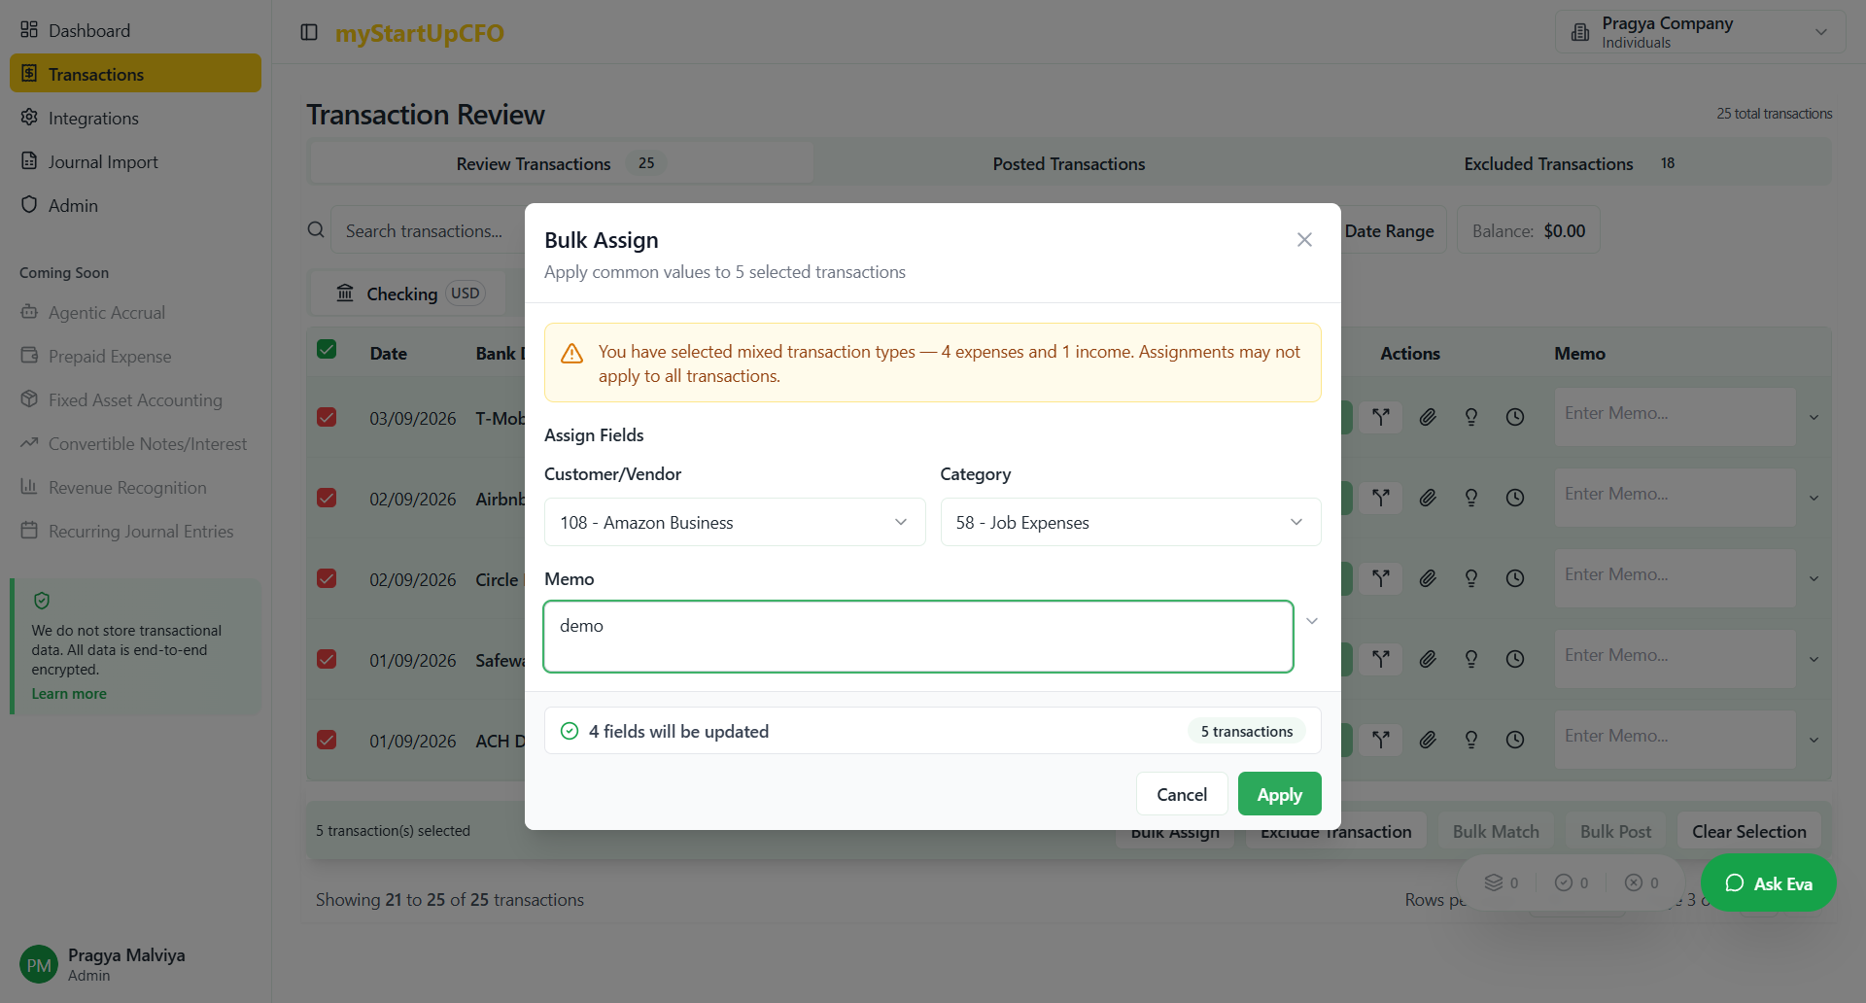Click clock history icon on Safeway row
1866x1003 pixels.
[1514, 659]
